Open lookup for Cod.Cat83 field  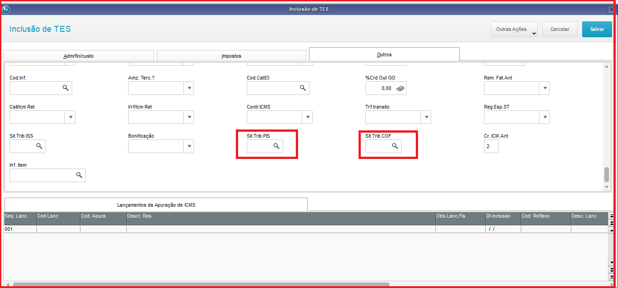click(x=303, y=88)
